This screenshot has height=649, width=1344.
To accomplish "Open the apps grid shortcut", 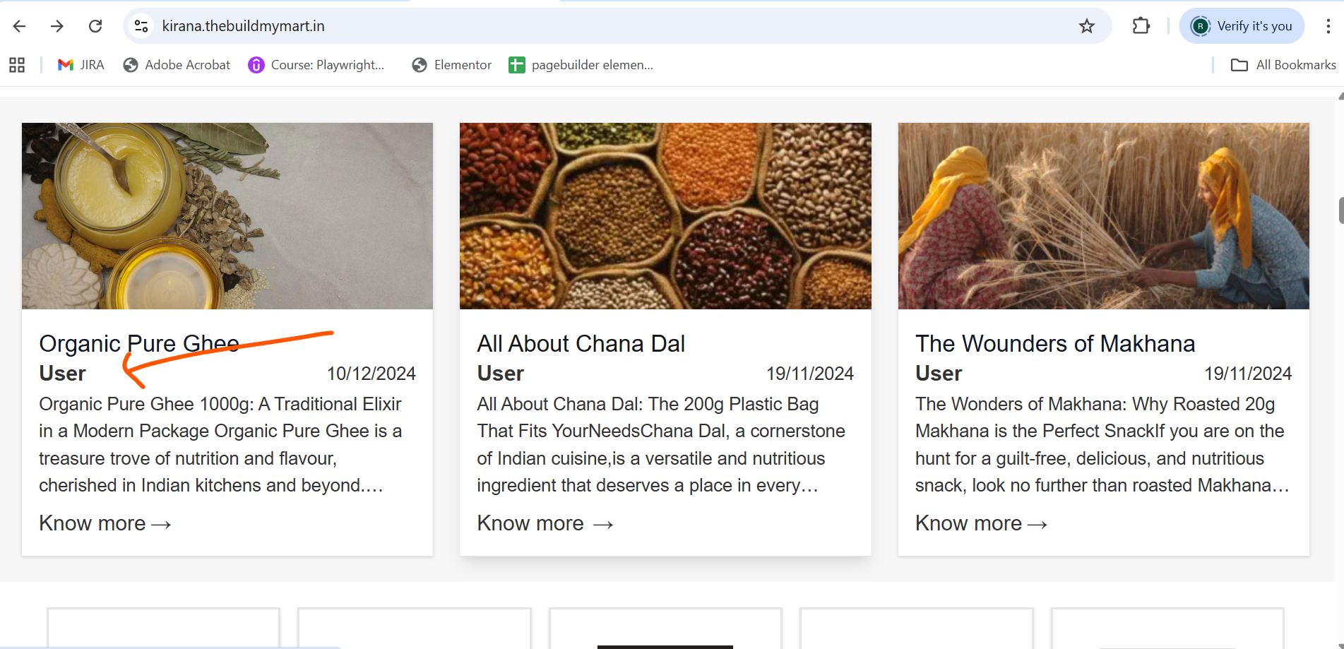I will click(x=17, y=65).
